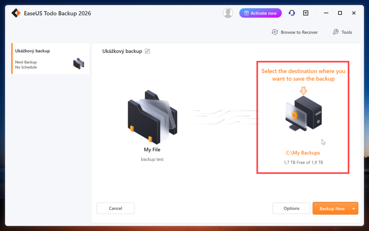The image size is (369, 231).
Task: Click the sidebar backup task folder thumbnail
Action: click(x=79, y=64)
